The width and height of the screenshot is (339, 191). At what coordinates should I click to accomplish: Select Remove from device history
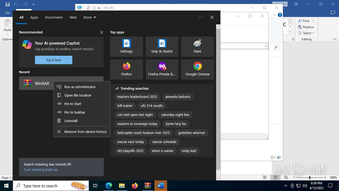click(82, 132)
